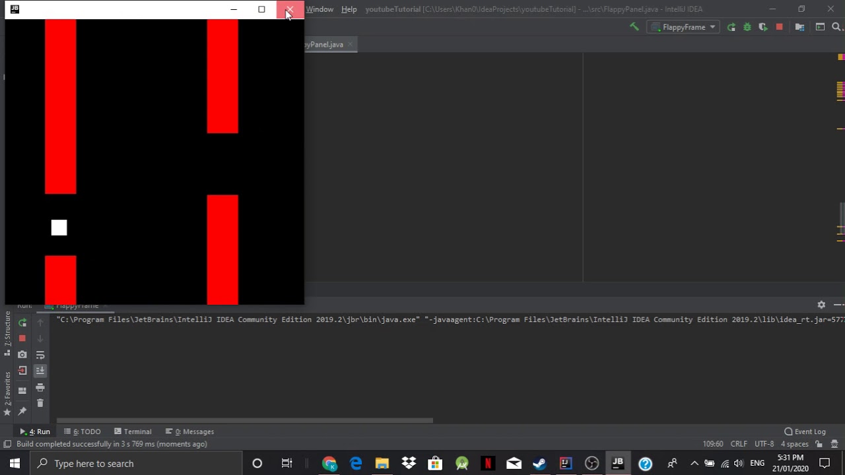Image resolution: width=845 pixels, height=475 pixels.
Task: Open Netflix from the taskbar
Action: coord(487,463)
